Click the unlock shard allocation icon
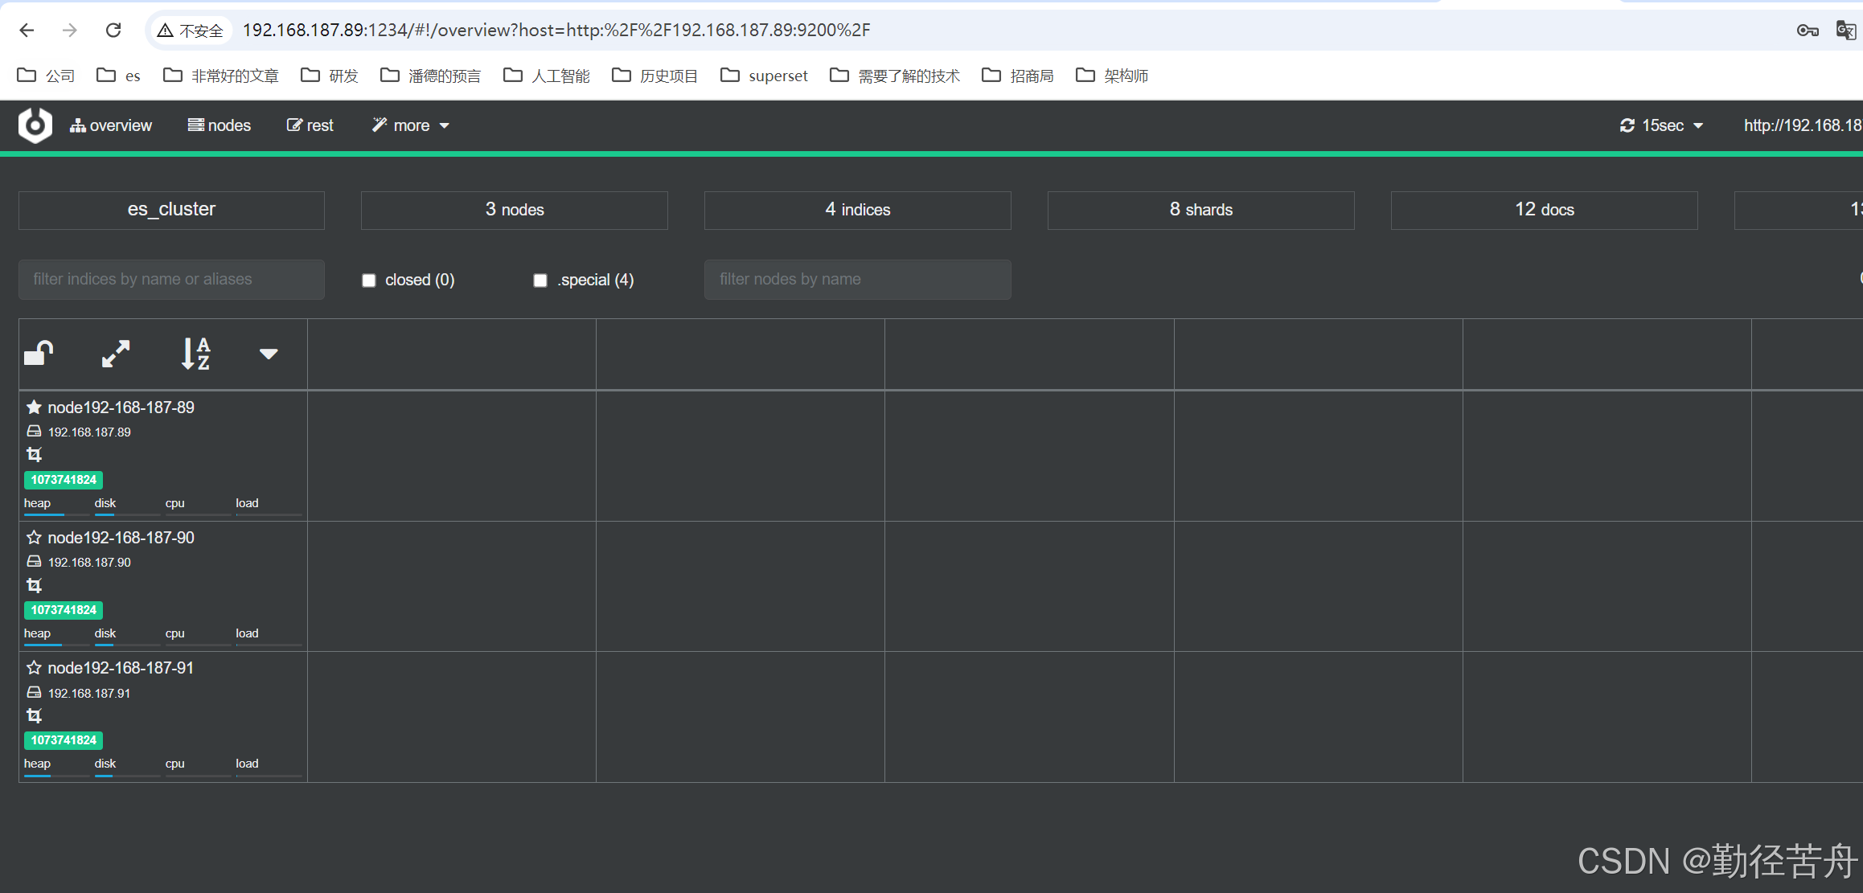The image size is (1863, 893). (x=39, y=353)
